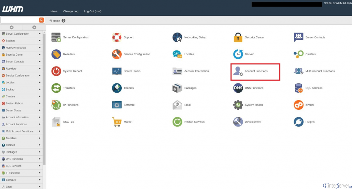Expand Service Configuration in the sidebar
This screenshot has width=352, height=189.
40,75
